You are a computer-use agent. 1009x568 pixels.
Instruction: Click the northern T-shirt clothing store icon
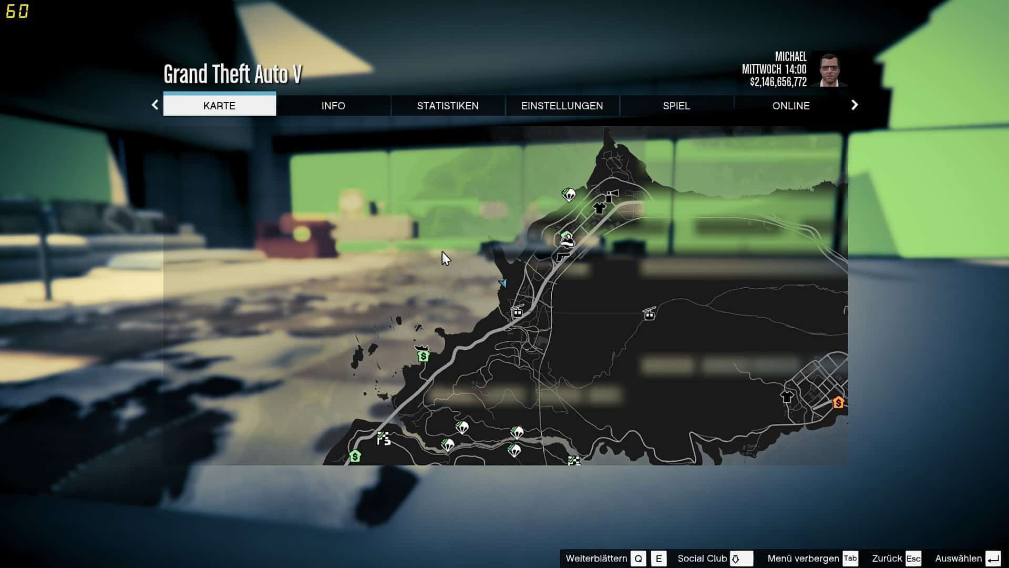599,208
